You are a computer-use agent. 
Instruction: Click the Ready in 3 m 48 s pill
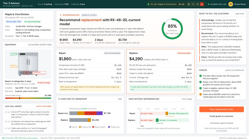coord(89,15)
